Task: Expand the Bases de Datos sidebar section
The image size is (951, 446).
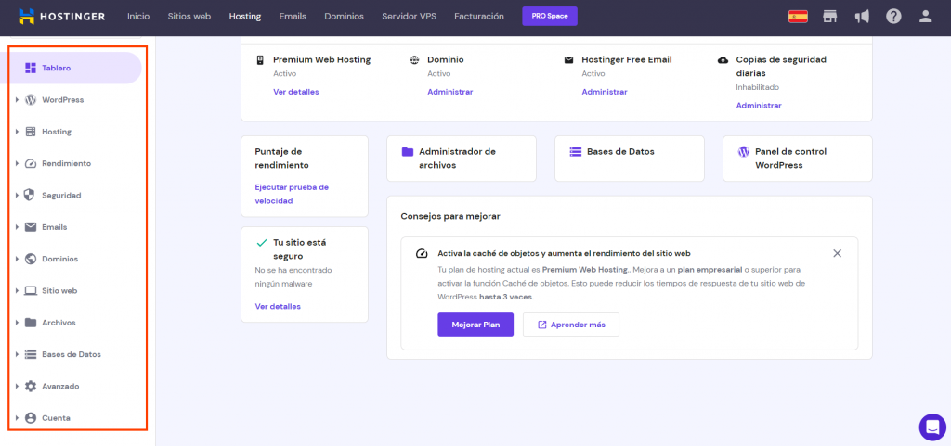Action: [71, 354]
